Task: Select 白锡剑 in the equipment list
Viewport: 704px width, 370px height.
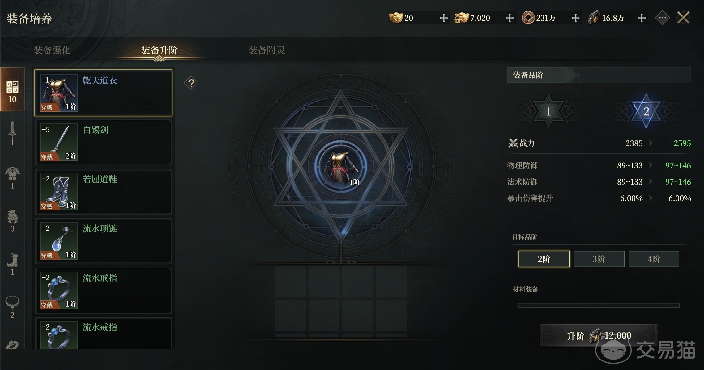Action: (x=103, y=142)
